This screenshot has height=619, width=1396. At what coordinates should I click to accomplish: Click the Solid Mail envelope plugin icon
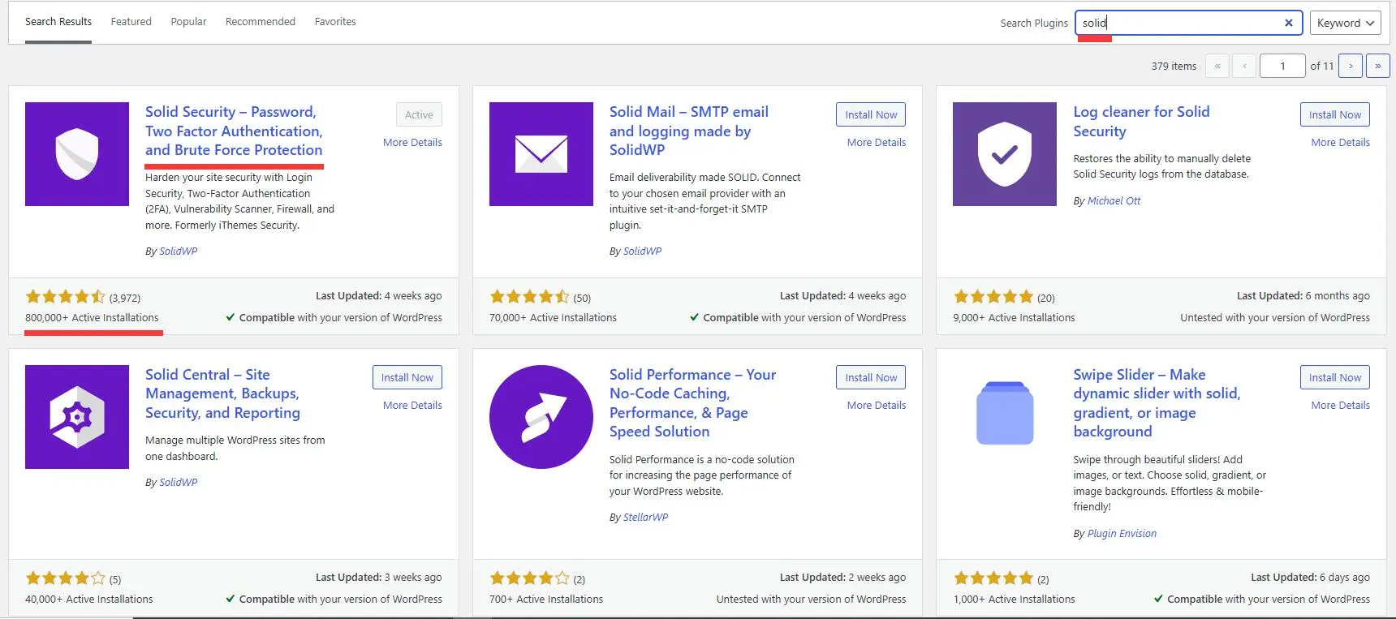coord(541,154)
